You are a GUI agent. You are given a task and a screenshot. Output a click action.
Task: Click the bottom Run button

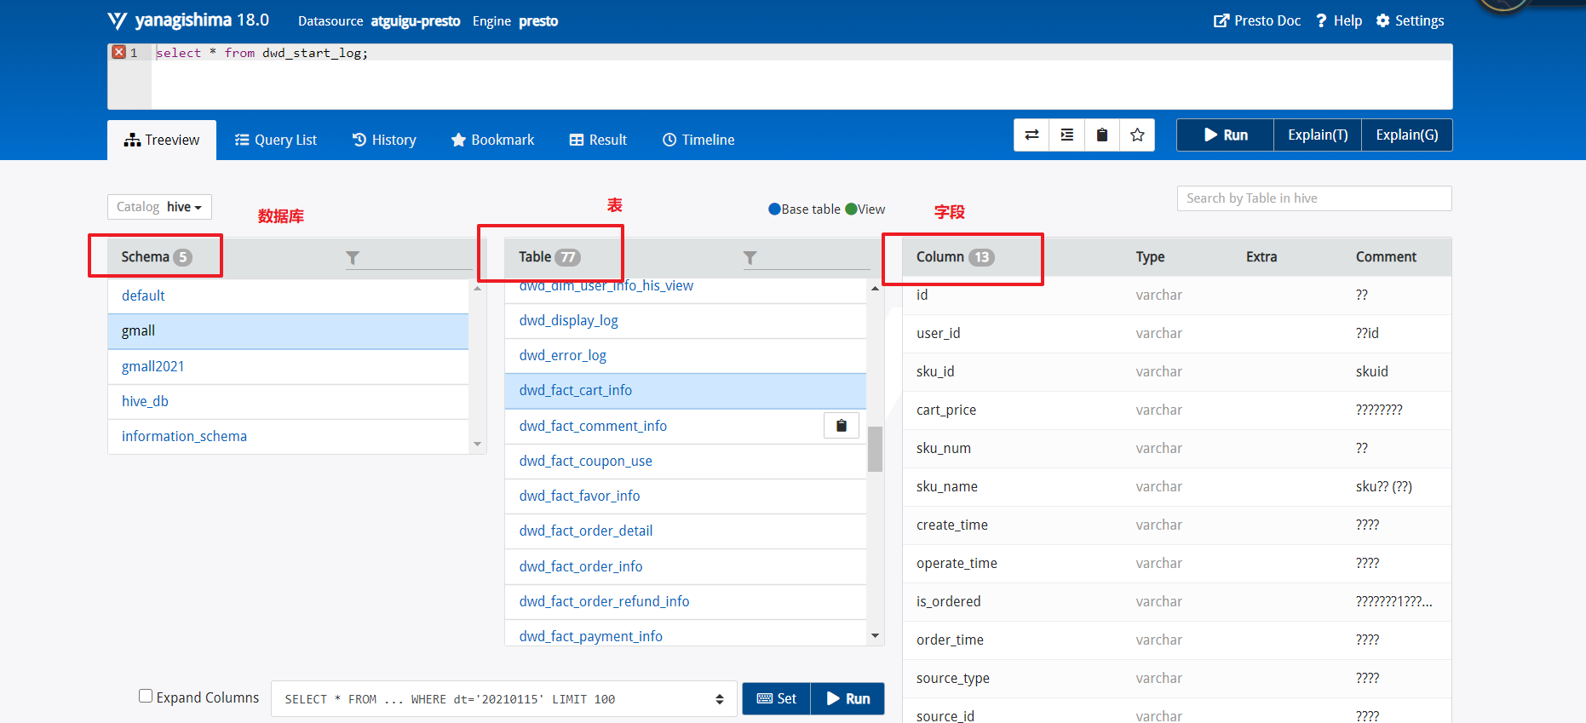tap(848, 698)
